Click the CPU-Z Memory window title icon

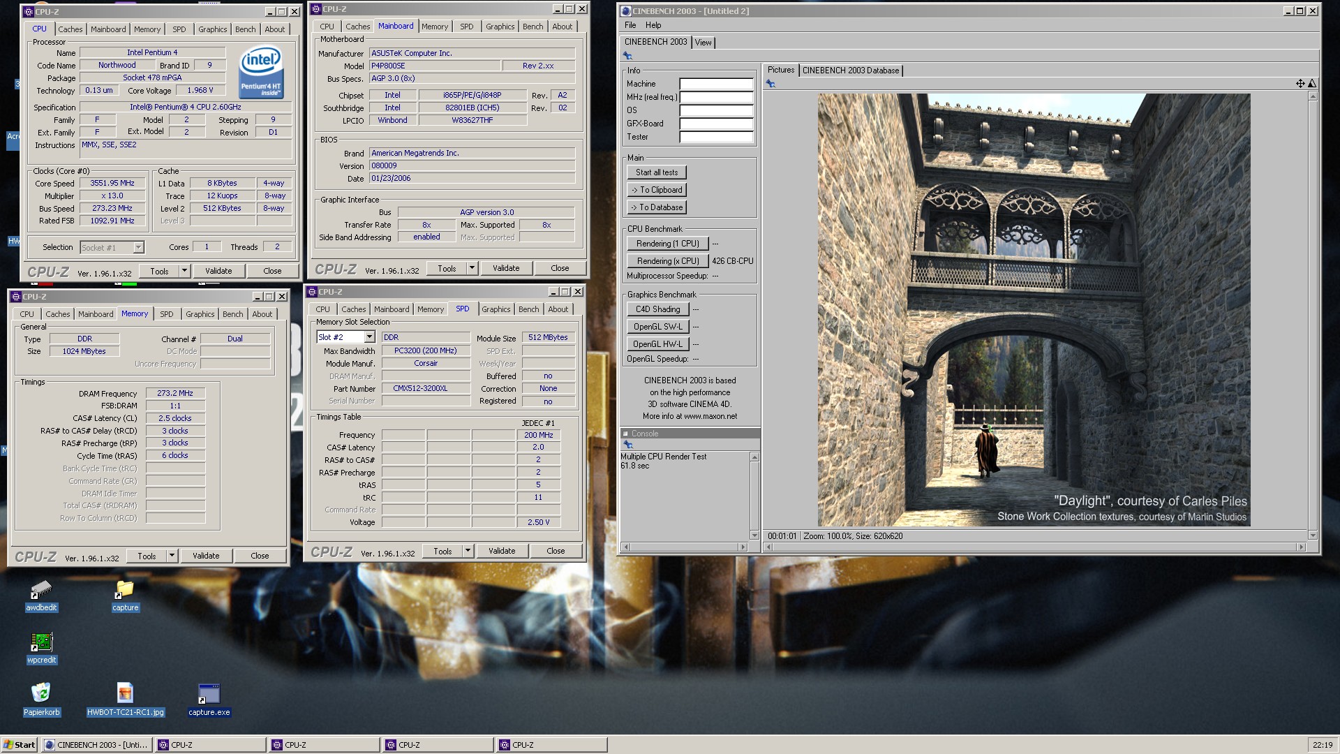coord(16,297)
